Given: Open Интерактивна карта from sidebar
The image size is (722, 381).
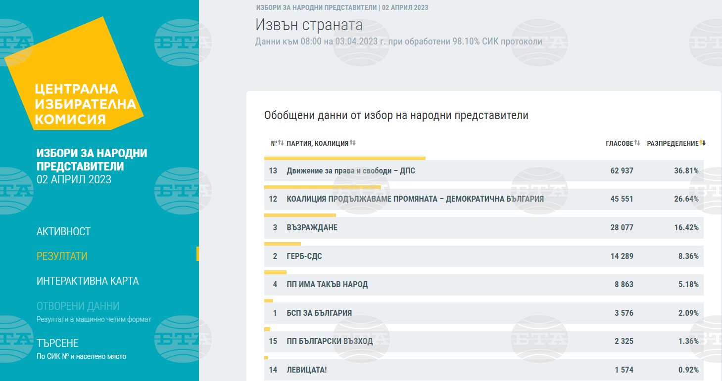Looking at the screenshot, I should click(x=88, y=281).
